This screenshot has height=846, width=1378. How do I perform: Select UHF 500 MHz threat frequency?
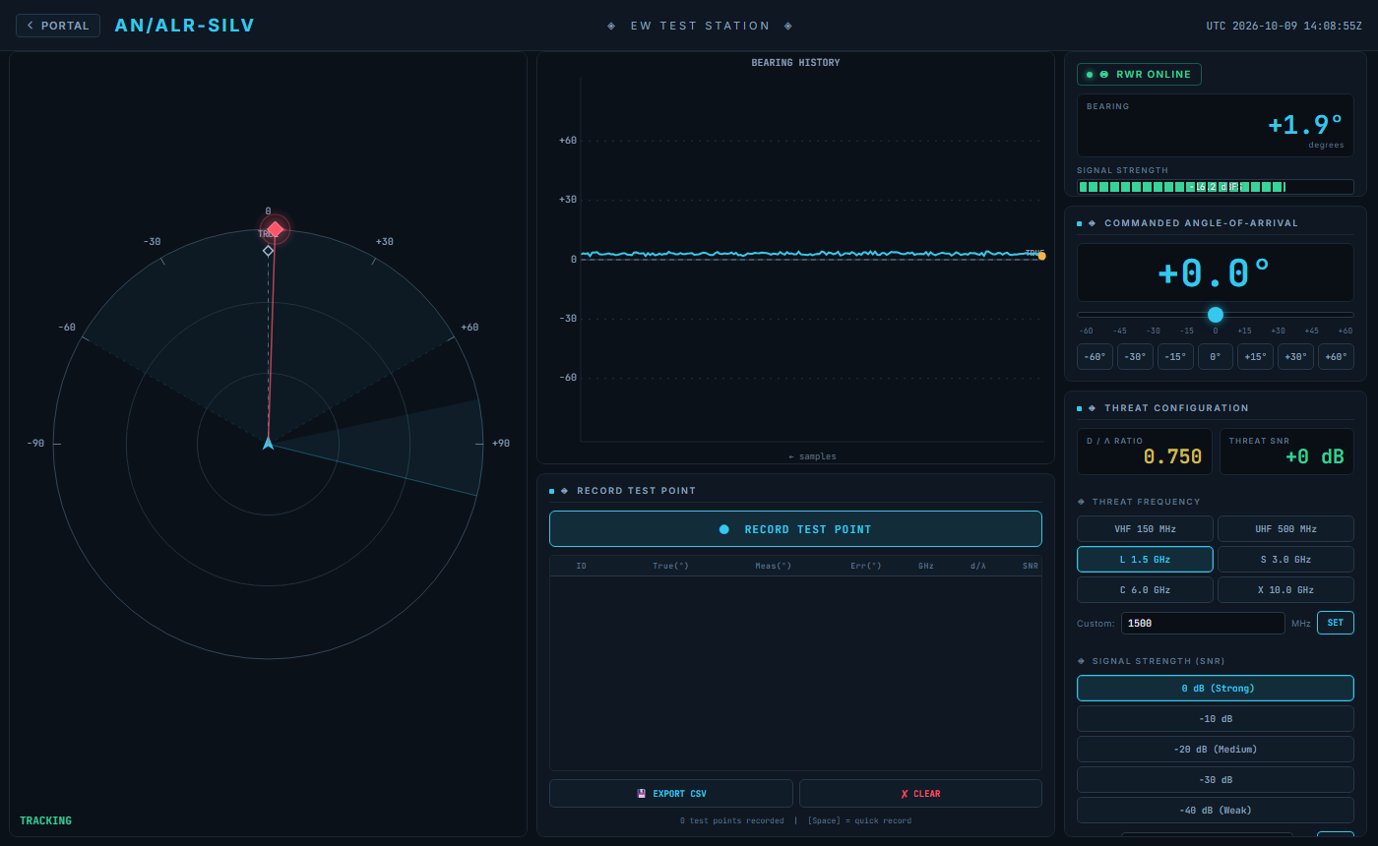[x=1285, y=529]
